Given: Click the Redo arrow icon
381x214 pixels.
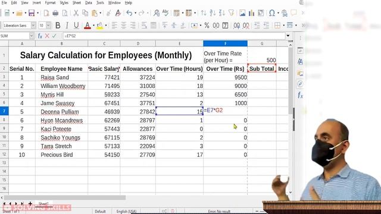Looking at the screenshot, I should [x=142, y=13].
